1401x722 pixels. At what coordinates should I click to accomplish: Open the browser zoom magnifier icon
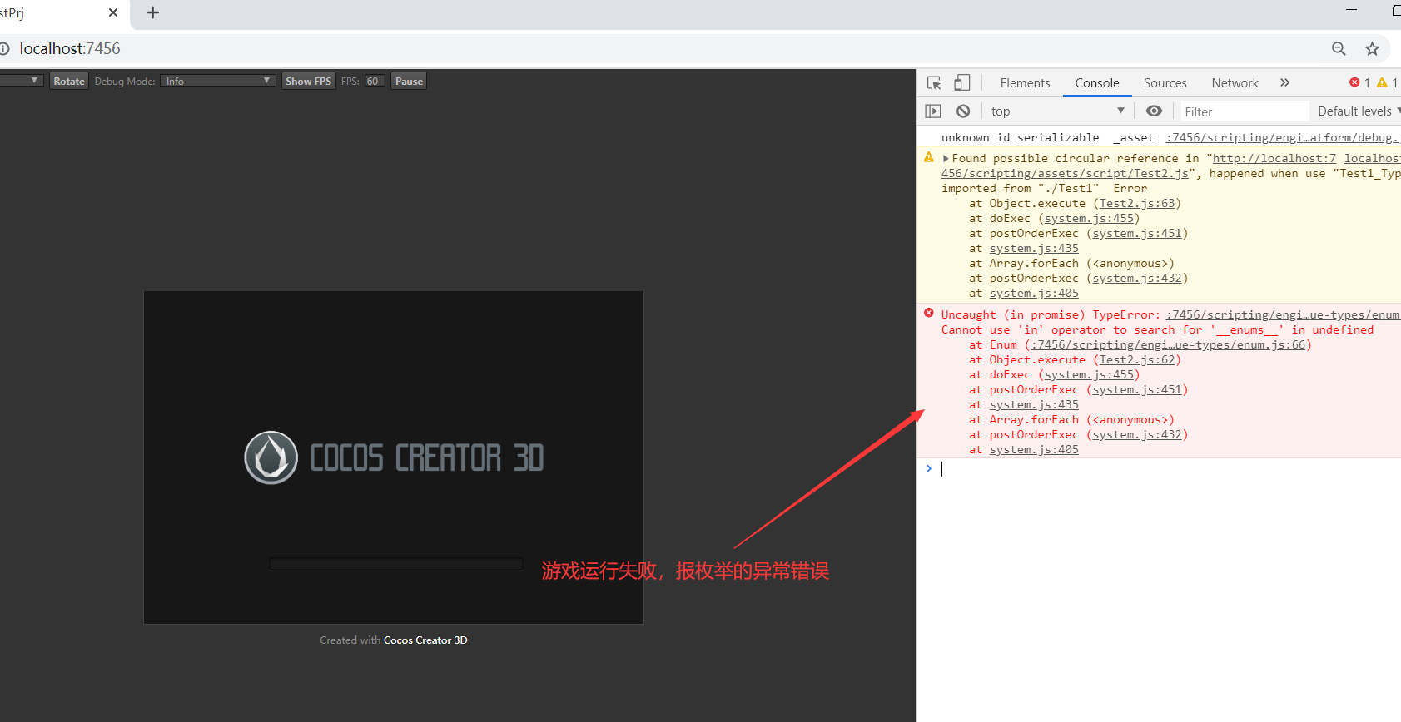tap(1339, 49)
